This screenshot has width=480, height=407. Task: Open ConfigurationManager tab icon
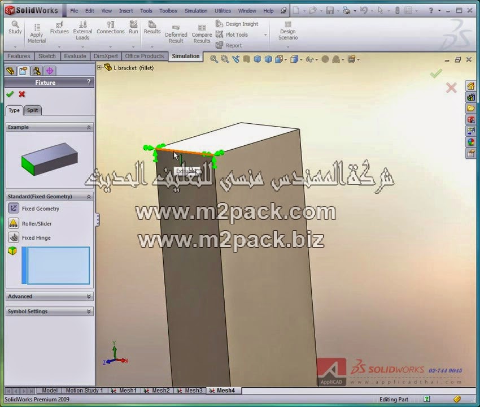(x=37, y=71)
